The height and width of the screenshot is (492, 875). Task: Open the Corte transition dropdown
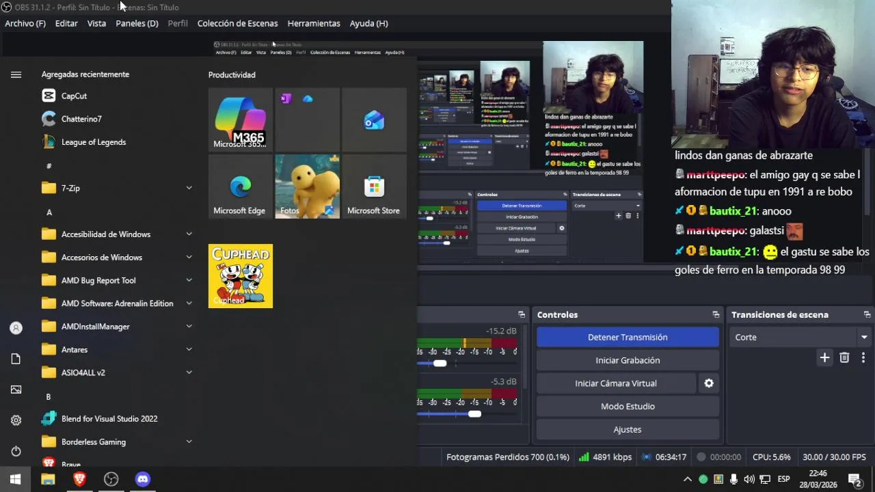pyautogui.click(x=800, y=338)
